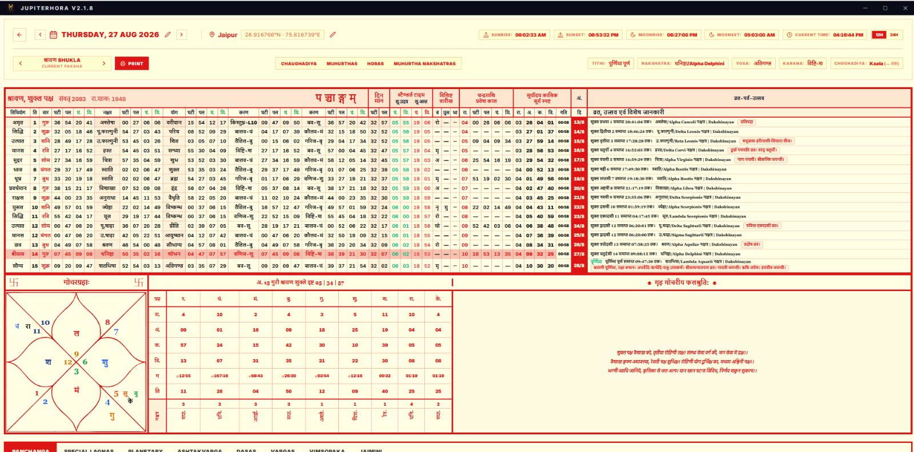
Task: Click the date text 'THURSDAY, 27 AUG 2026'
Action: click(x=110, y=35)
